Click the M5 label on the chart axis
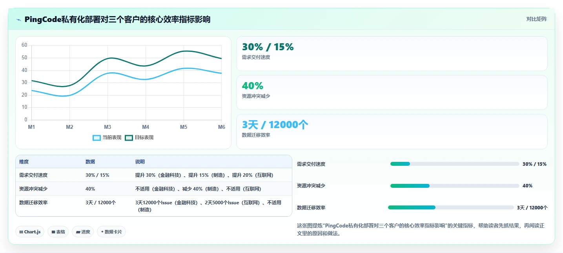The width and height of the screenshot is (563, 253). [184, 127]
